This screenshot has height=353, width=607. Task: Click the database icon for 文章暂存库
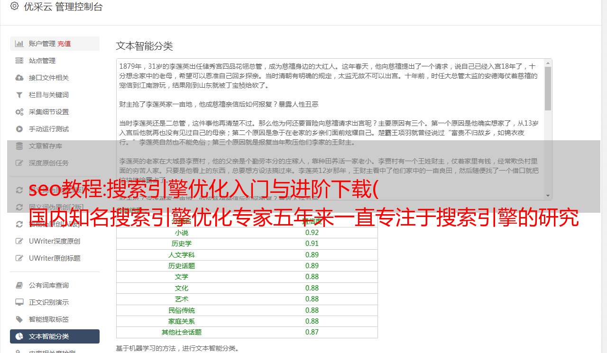(19, 146)
